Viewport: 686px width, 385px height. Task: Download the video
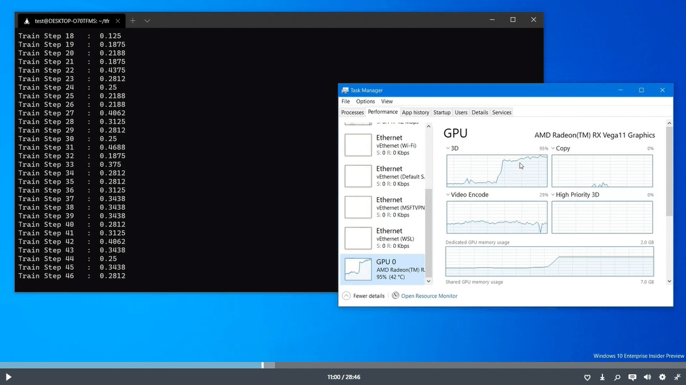(x=603, y=377)
